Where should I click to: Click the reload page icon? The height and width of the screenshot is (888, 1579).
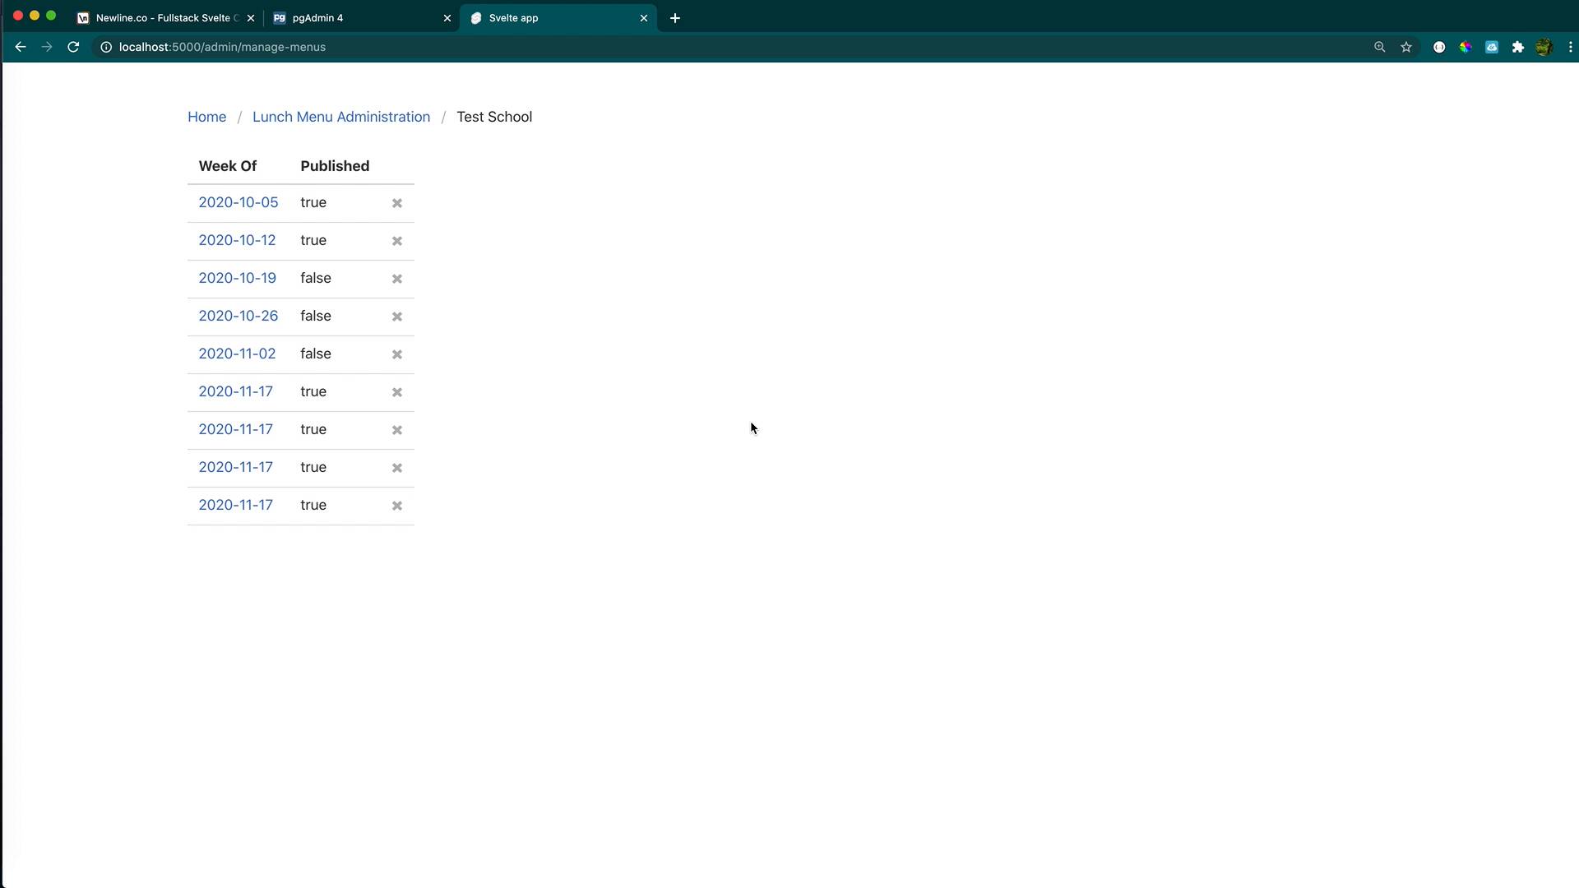[73, 47]
